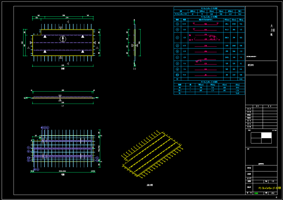Select the green text in bottom title block row

[x=256, y=193]
